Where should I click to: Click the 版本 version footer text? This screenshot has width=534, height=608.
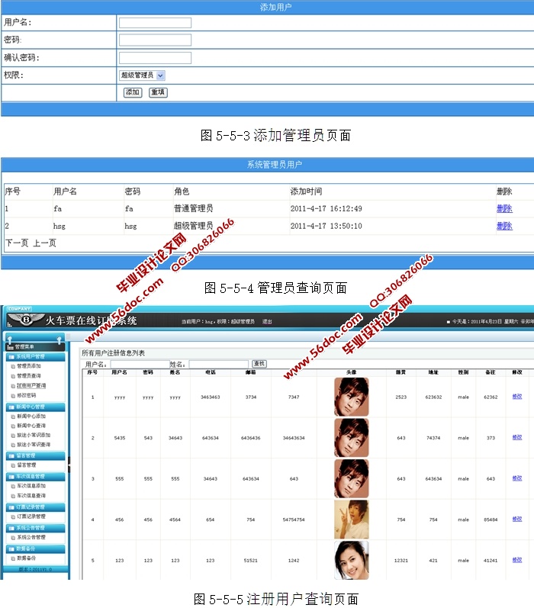(x=35, y=569)
